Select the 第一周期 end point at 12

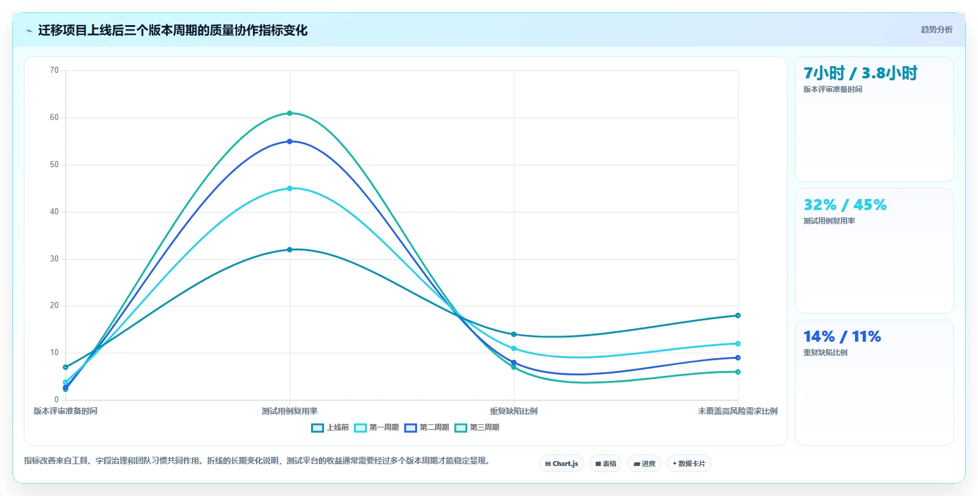click(x=738, y=344)
